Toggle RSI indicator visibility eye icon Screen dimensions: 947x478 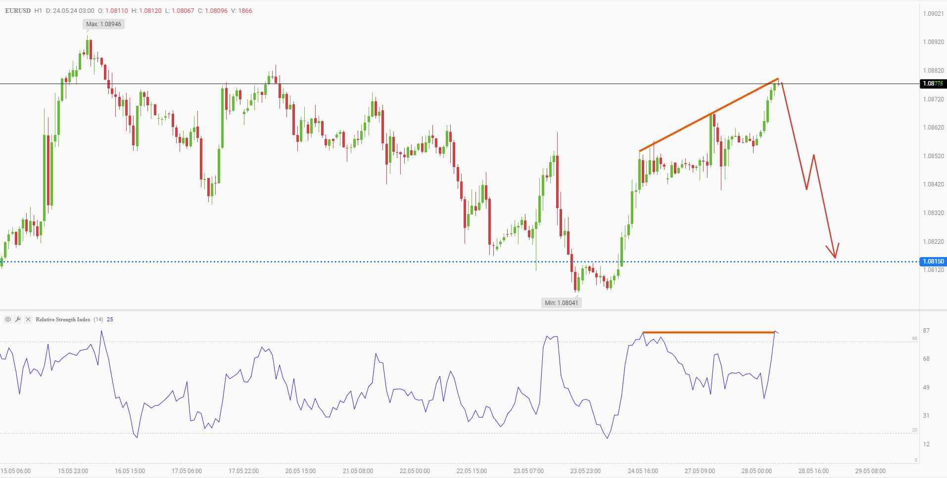pos(8,319)
